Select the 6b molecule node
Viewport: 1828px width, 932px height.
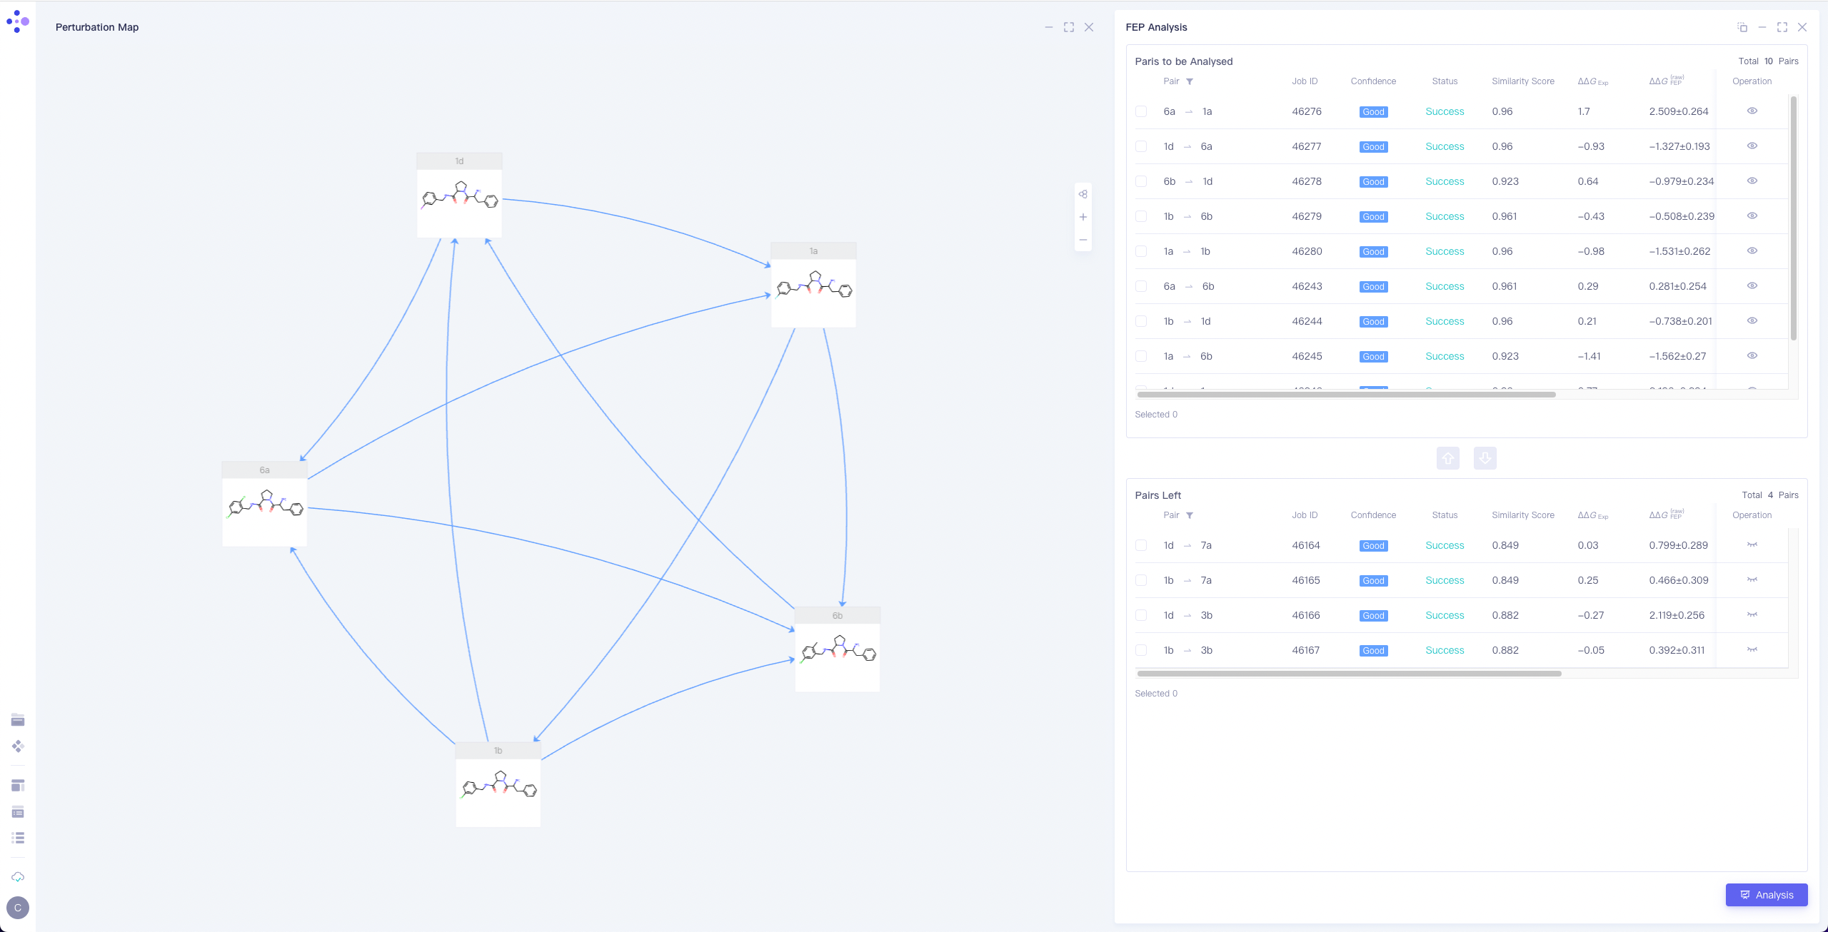tap(837, 649)
